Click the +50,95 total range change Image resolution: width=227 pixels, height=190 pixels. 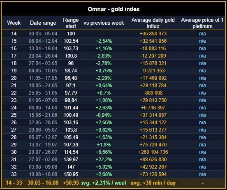[x=71, y=183]
